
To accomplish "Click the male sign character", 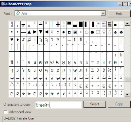I will (x=109, y=32).
